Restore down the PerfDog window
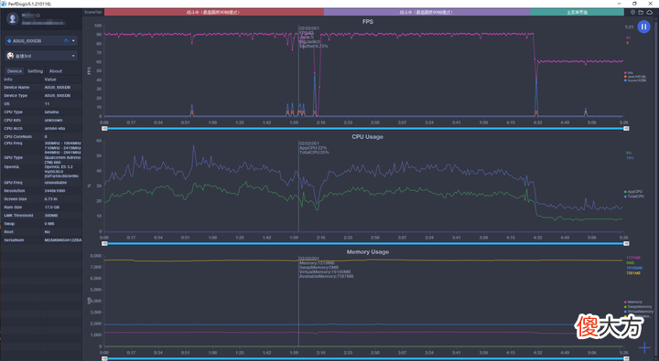Viewport: 659px width, 361px height. pyautogui.click(x=634, y=4)
